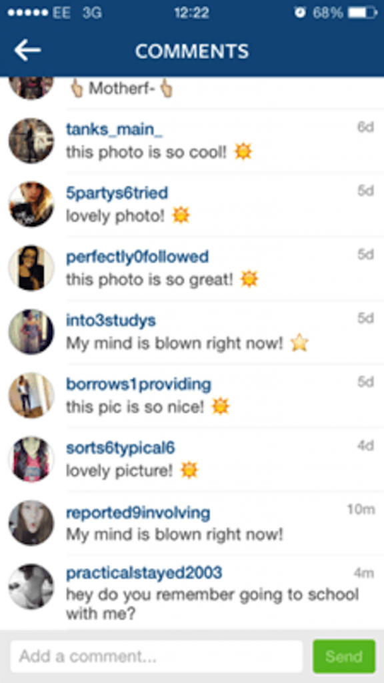Select into3studys username

(111, 321)
